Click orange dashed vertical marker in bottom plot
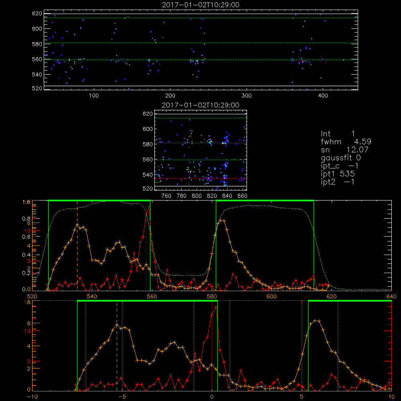This screenshot has height=401, width=401. pyautogui.click(x=117, y=346)
